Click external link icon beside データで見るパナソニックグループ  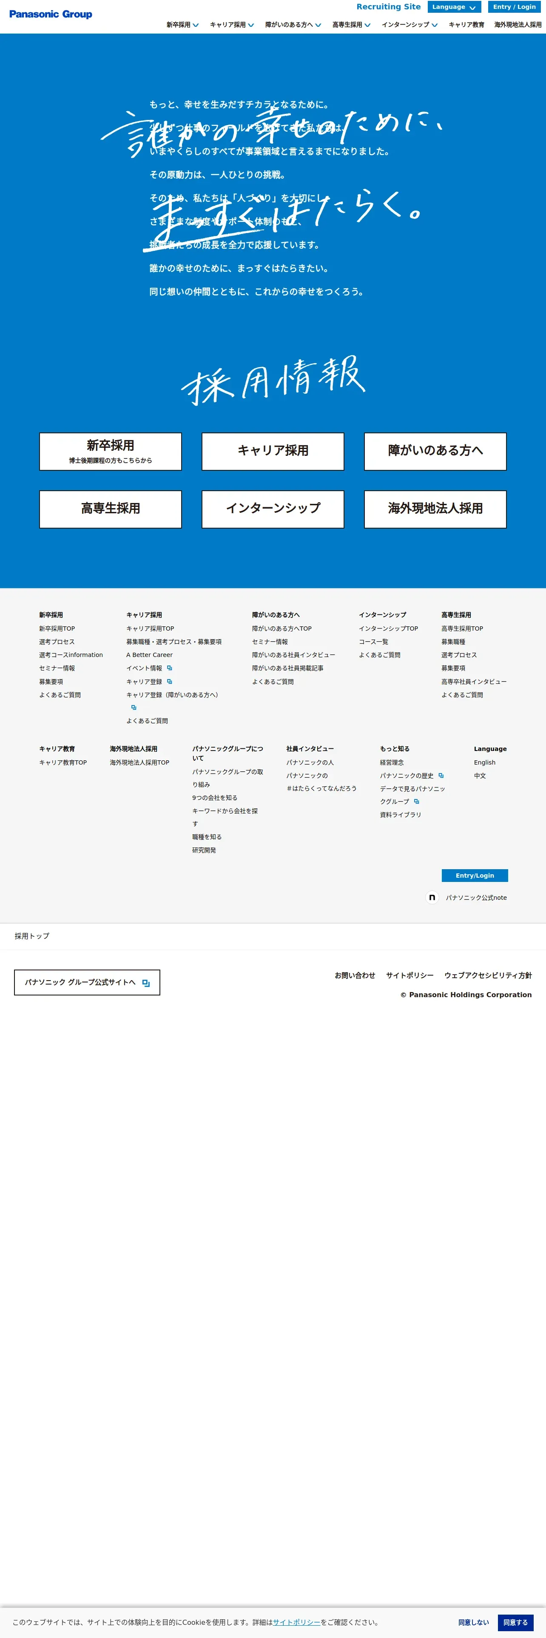click(416, 801)
